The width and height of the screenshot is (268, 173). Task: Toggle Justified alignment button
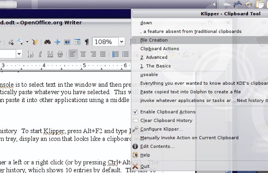click(103, 54)
